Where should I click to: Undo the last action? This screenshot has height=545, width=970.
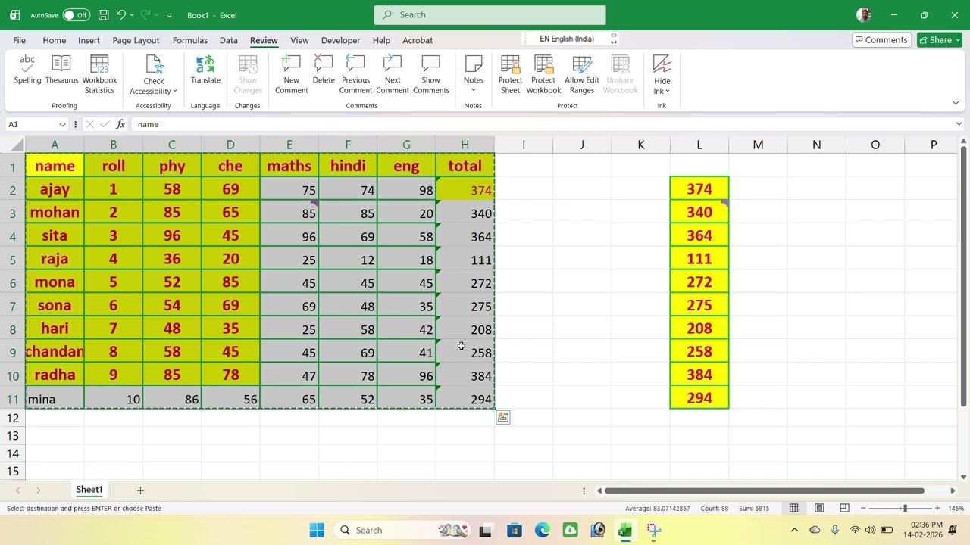pyautogui.click(x=120, y=15)
